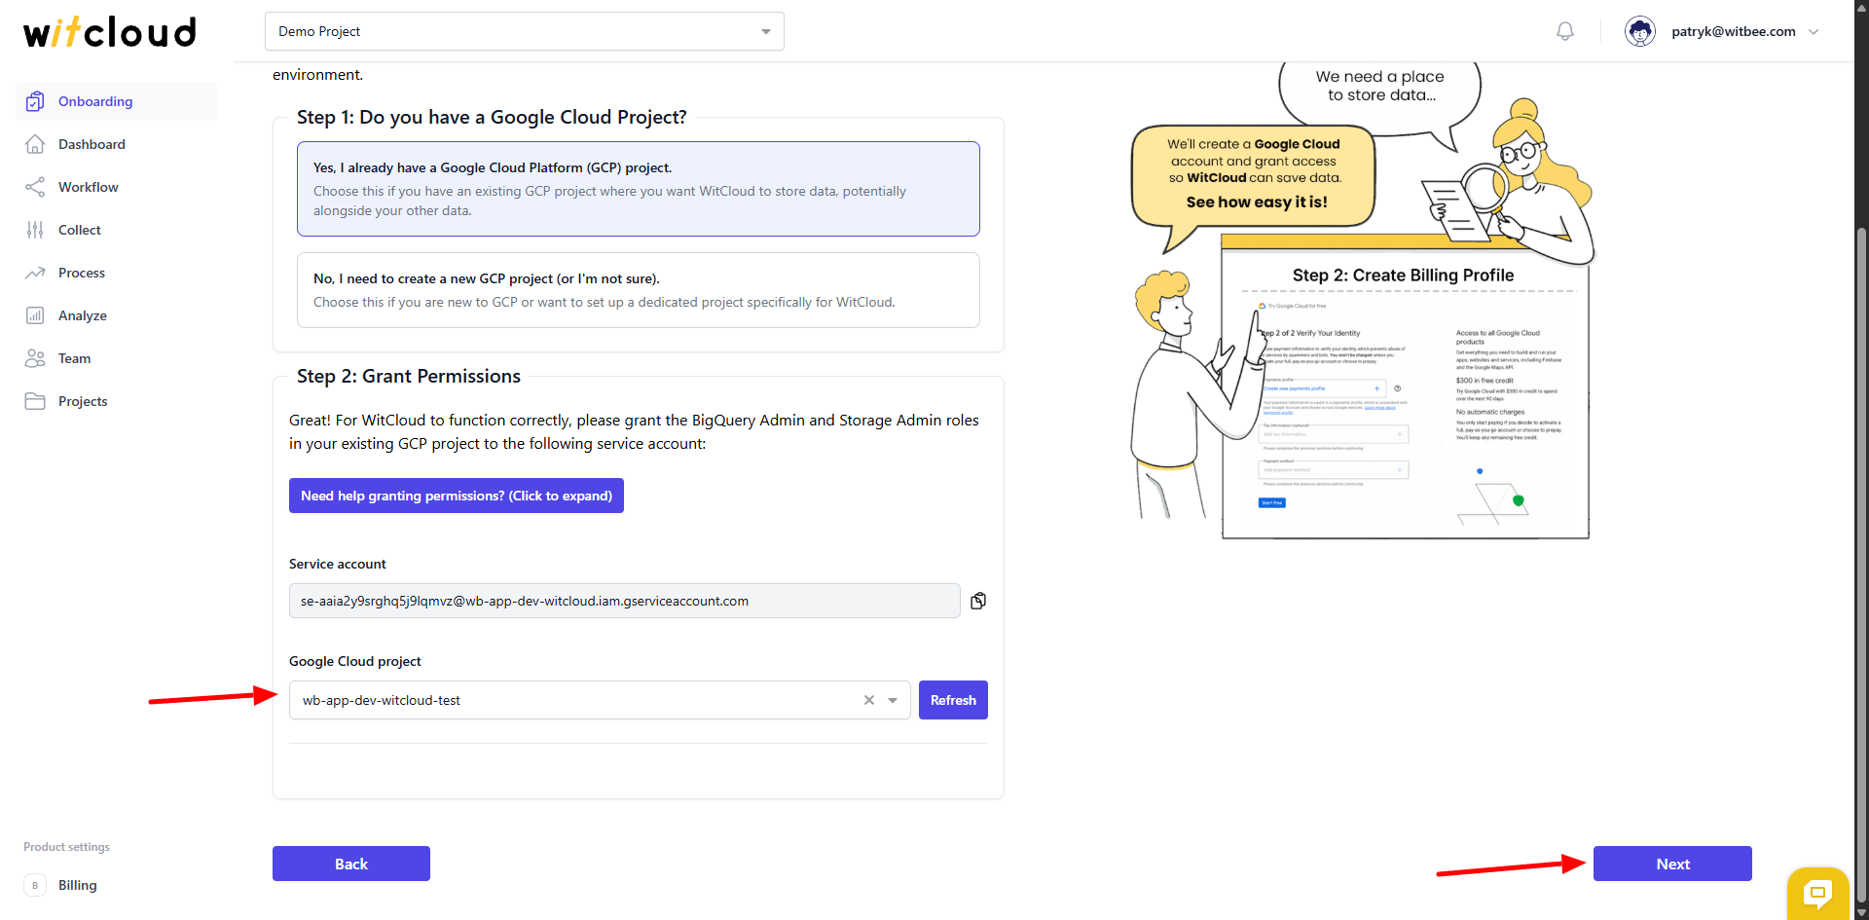Click the user avatar picture
The width and height of the screenshot is (1869, 920).
pyautogui.click(x=1639, y=31)
